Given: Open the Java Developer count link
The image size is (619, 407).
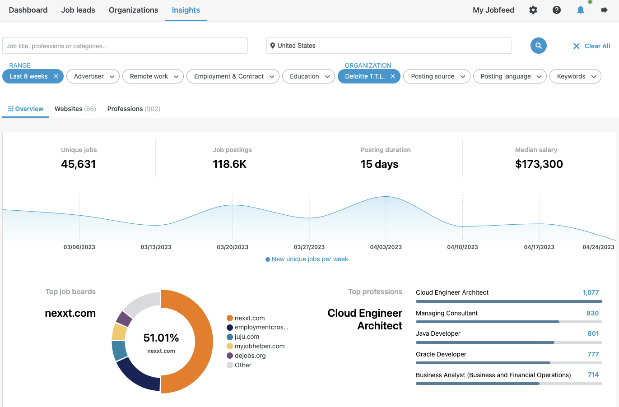Looking at the screenshot, I should click(592, 333).
